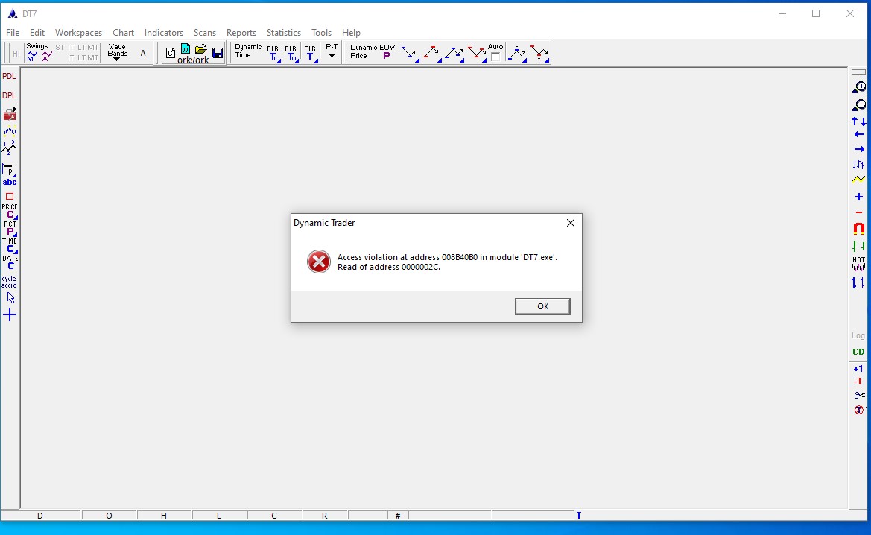Select the blue crosshair plus tool

tap(10, 315)
